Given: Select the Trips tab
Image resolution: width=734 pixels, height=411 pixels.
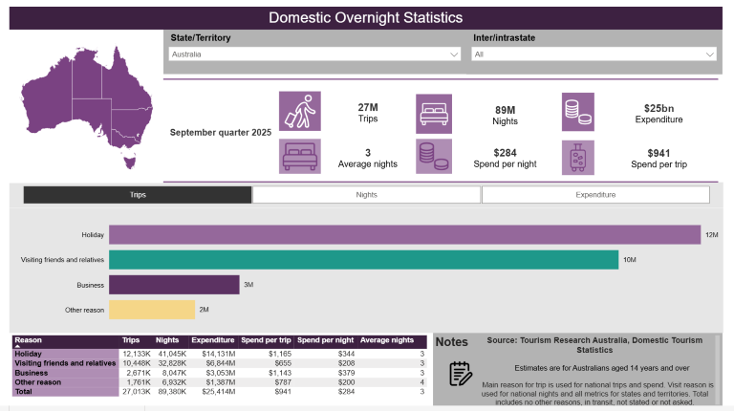Looking at the screenshot, I should (138, 195).
